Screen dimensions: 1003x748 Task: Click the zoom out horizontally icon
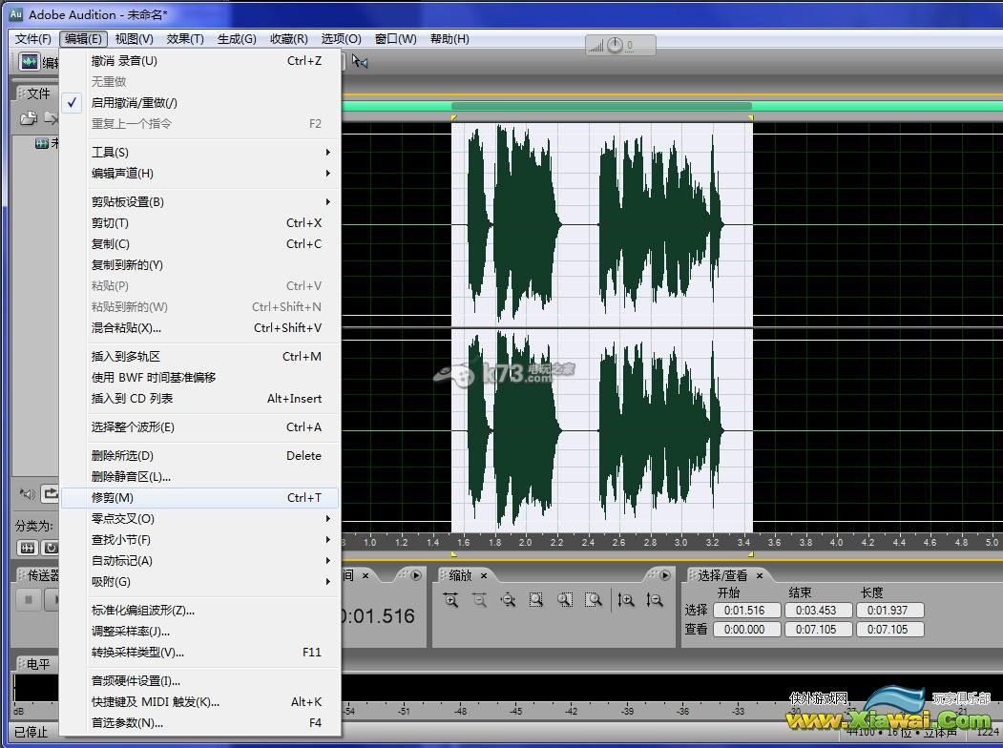(x=479, y=600)
